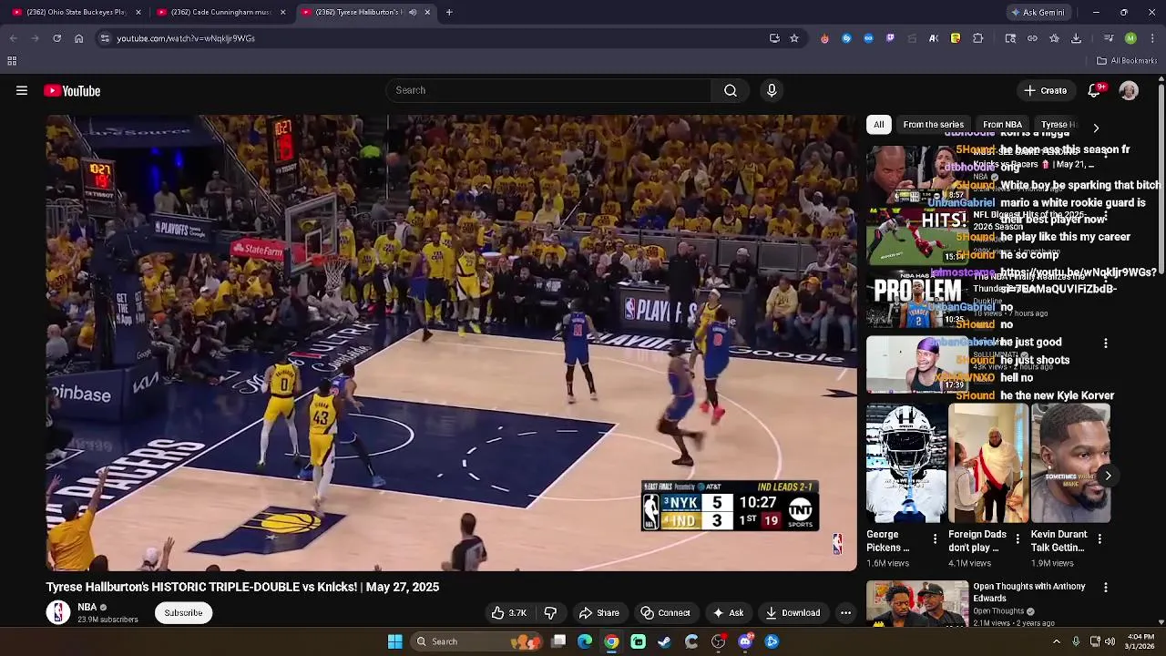Open the George Pickens short
1166x656 pixels.
[x=906, y=464]
